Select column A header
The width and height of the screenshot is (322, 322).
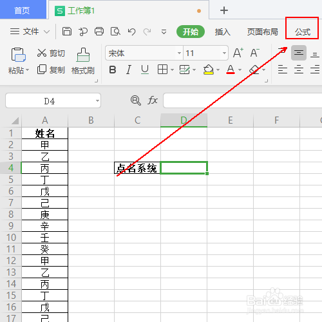pos(45,120)
